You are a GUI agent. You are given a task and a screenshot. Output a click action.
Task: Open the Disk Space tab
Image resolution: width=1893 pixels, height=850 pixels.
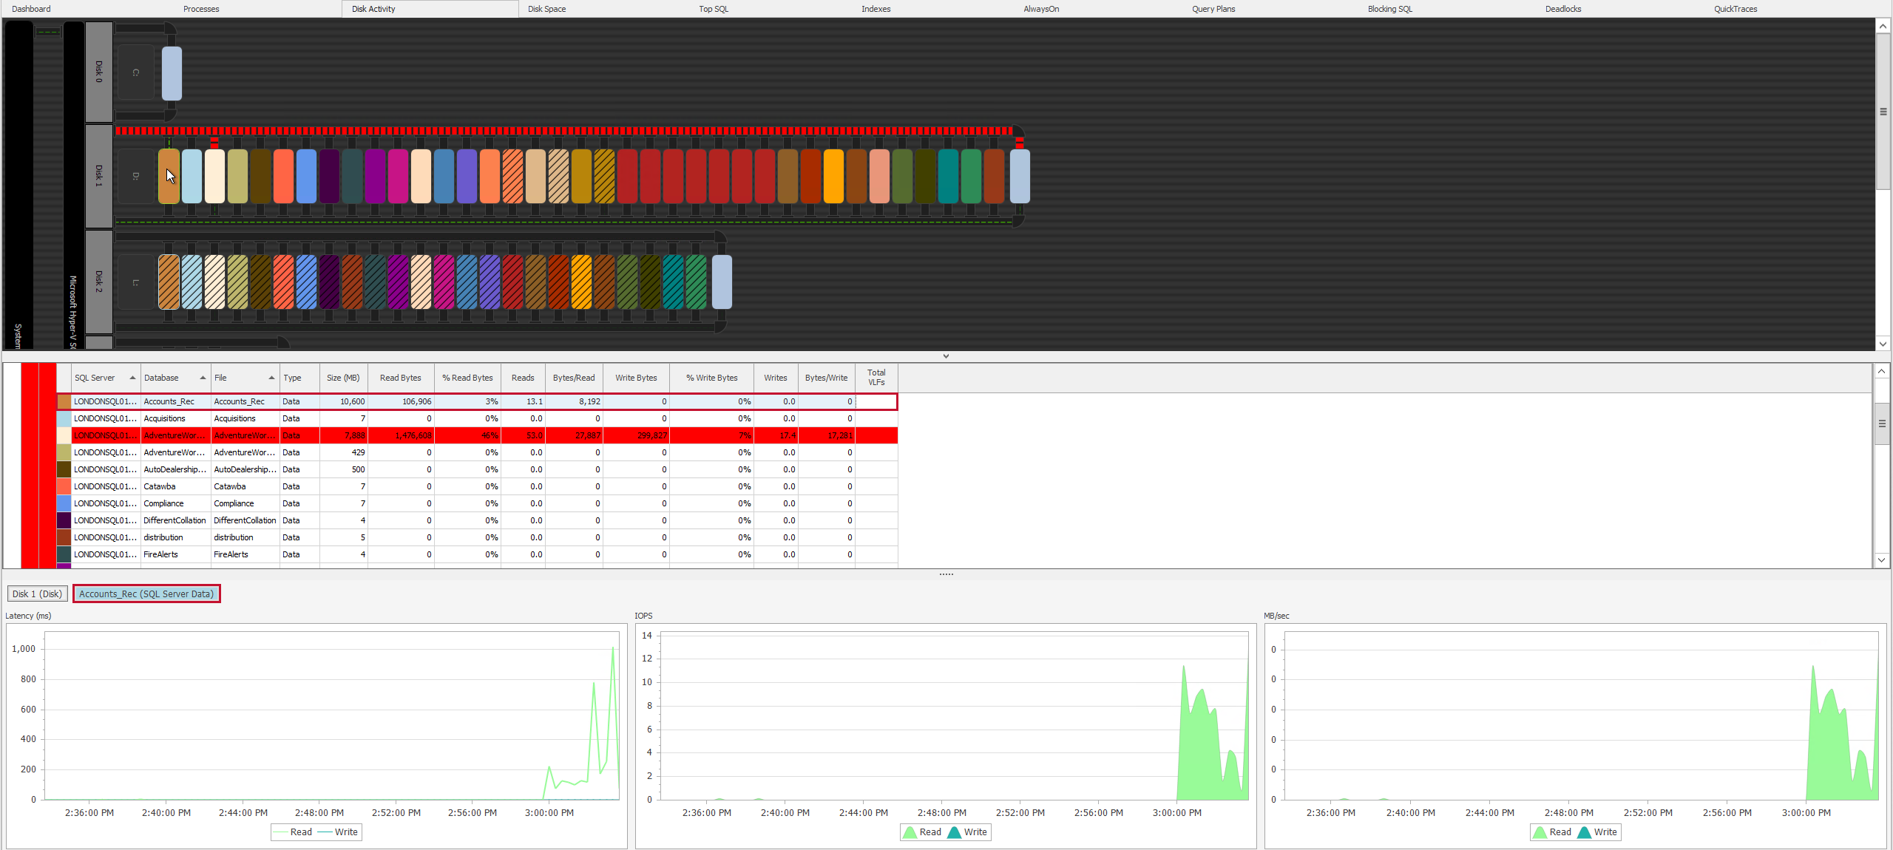point(546,9)
